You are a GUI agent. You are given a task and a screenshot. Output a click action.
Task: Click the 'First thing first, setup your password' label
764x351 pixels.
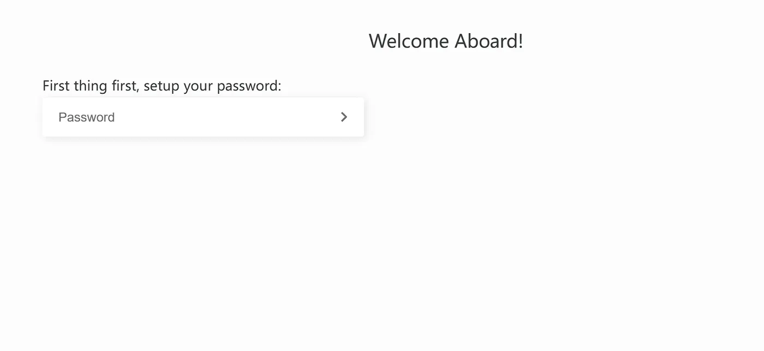[162, 86]
